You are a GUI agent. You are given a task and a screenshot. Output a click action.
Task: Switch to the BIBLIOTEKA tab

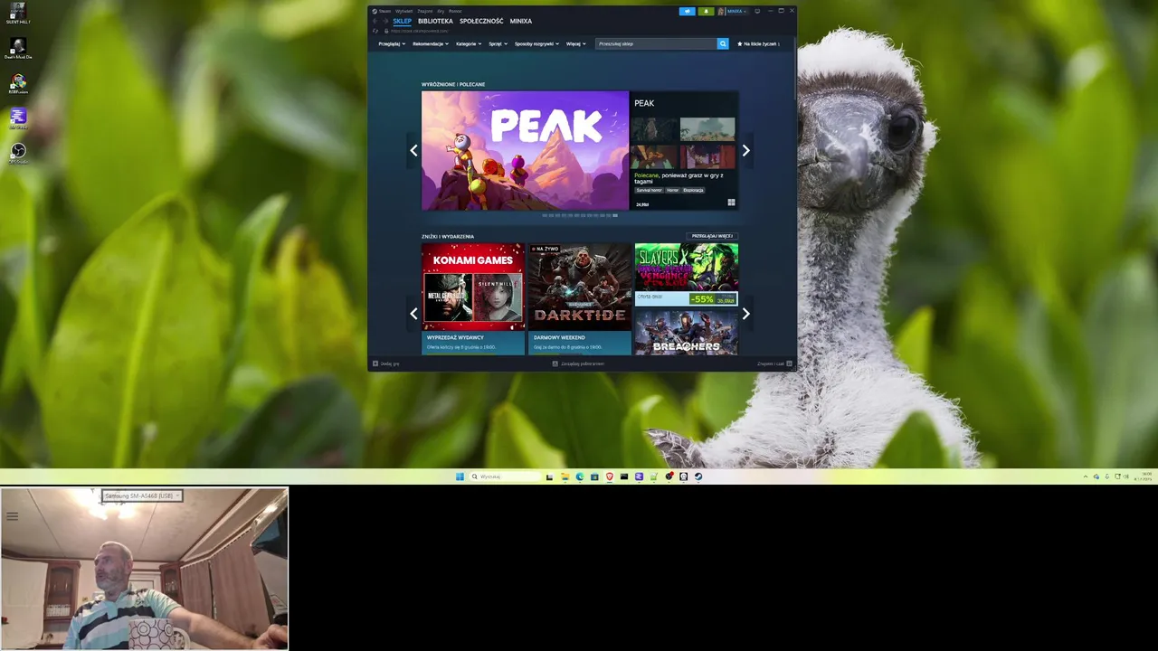click(435, 21)
